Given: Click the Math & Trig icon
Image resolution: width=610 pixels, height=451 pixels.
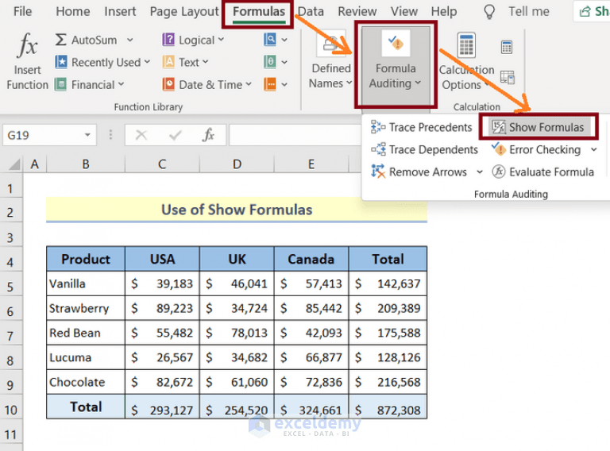Looking at the screenshot, I should pos(270,62).
